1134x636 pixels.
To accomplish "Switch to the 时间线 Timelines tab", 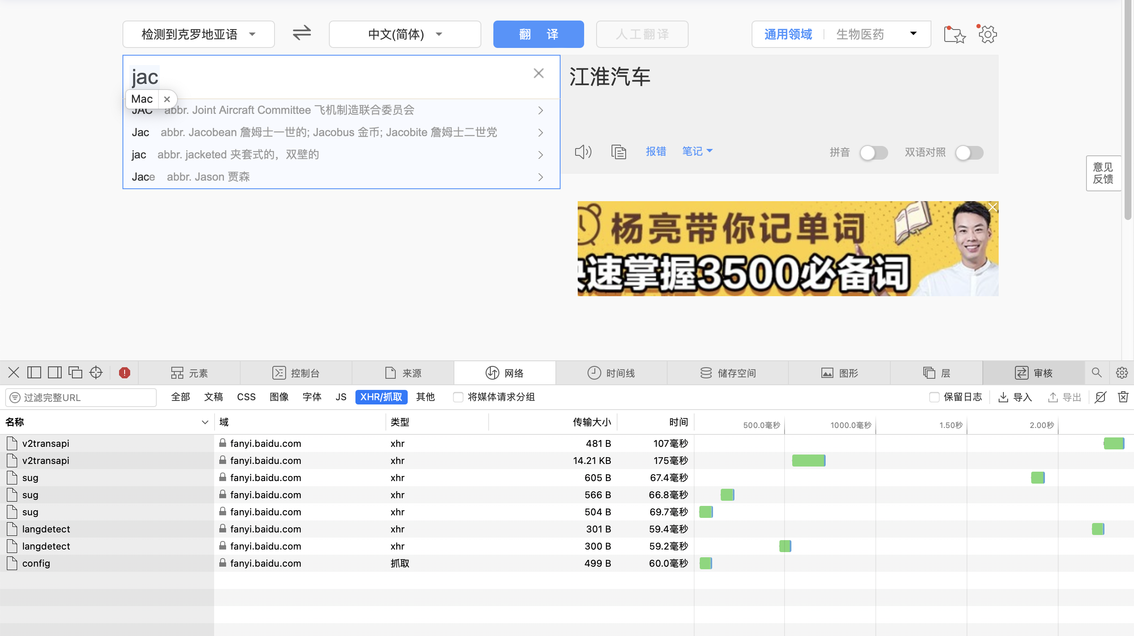I will pyautogui.click(x=612, y=373).
